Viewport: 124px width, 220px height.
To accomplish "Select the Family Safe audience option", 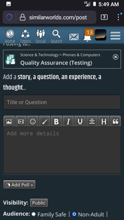I will pos(33,214).
